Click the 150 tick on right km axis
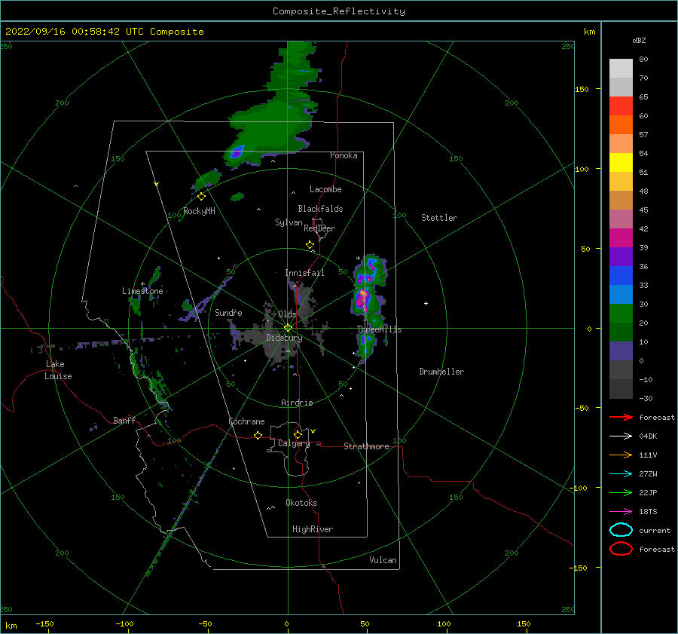The width and height of the screenshot is (678, 634). click(x=582, y=89)
